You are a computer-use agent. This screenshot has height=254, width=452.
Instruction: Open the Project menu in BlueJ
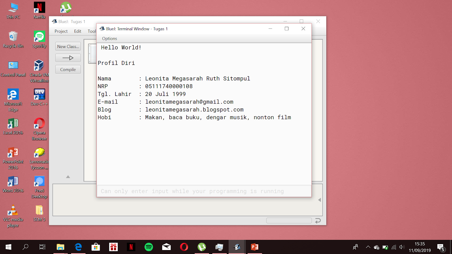click(x=61, y=31)
